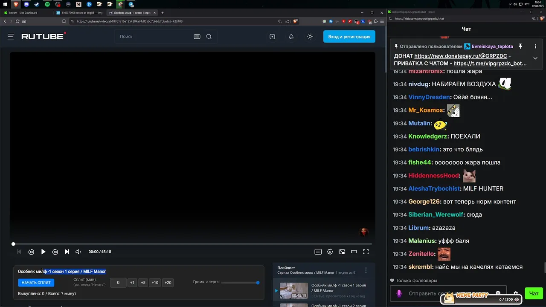
Task: Open Brave Shields on Rutube window
Action: [295, 21]
